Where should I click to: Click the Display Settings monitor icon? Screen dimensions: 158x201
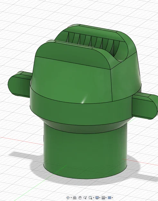coord(97,198)
